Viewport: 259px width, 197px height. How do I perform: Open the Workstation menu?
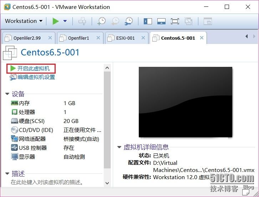click(x=24, y=21)
